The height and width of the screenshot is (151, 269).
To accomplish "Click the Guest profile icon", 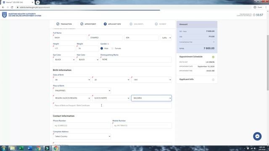I will click(255, 7).
